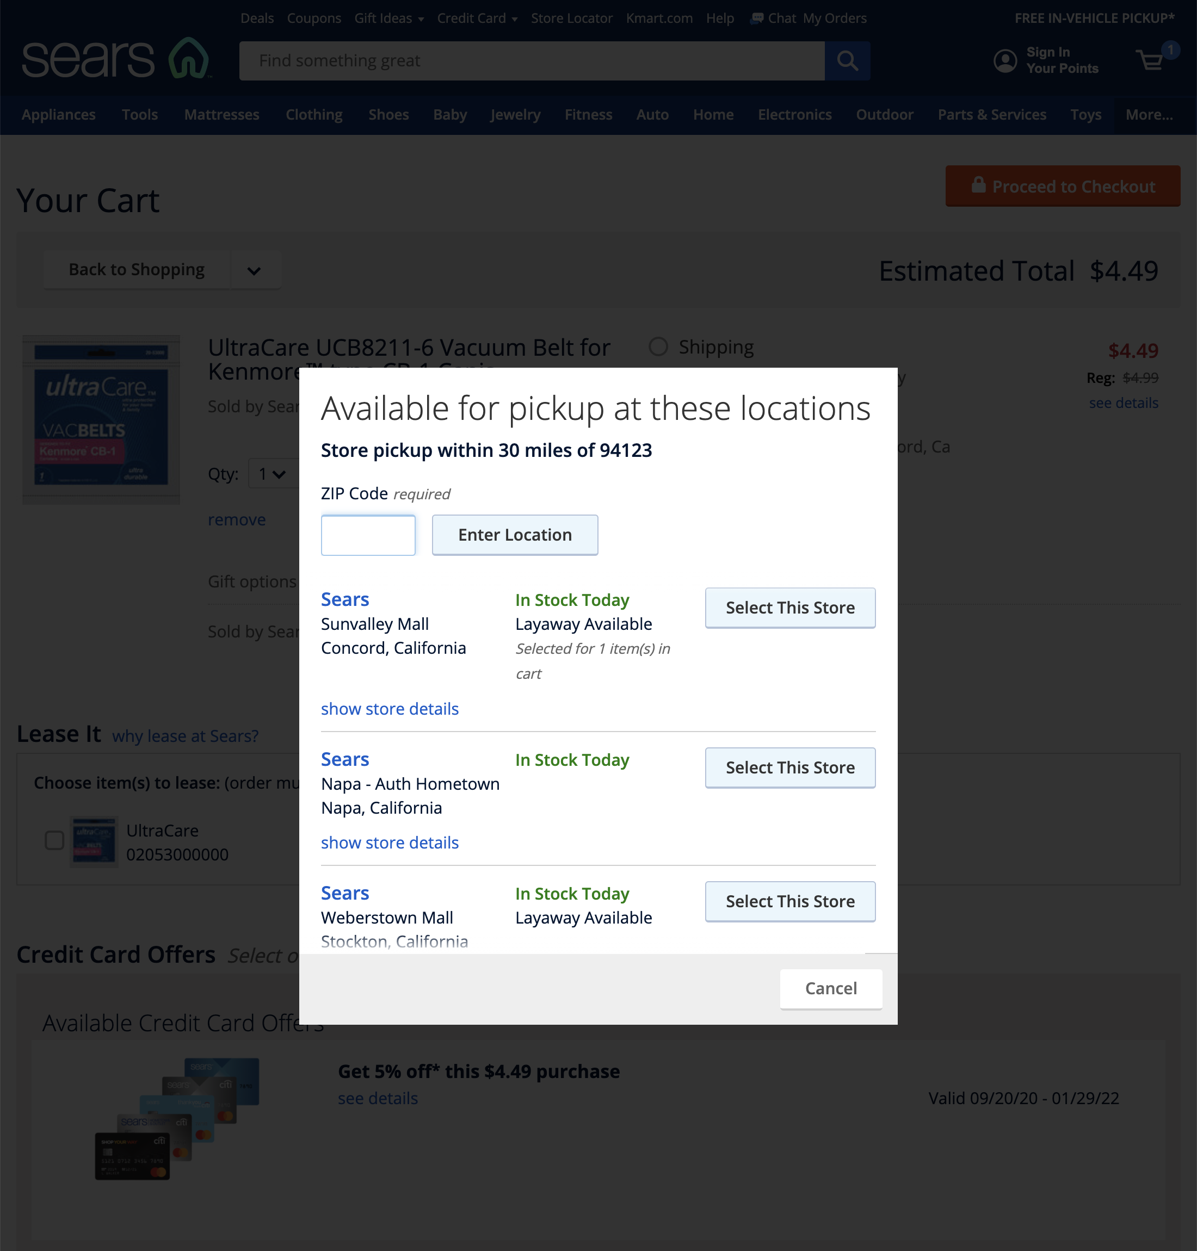Select the Napa store for pickup

[x=789, y=767]
